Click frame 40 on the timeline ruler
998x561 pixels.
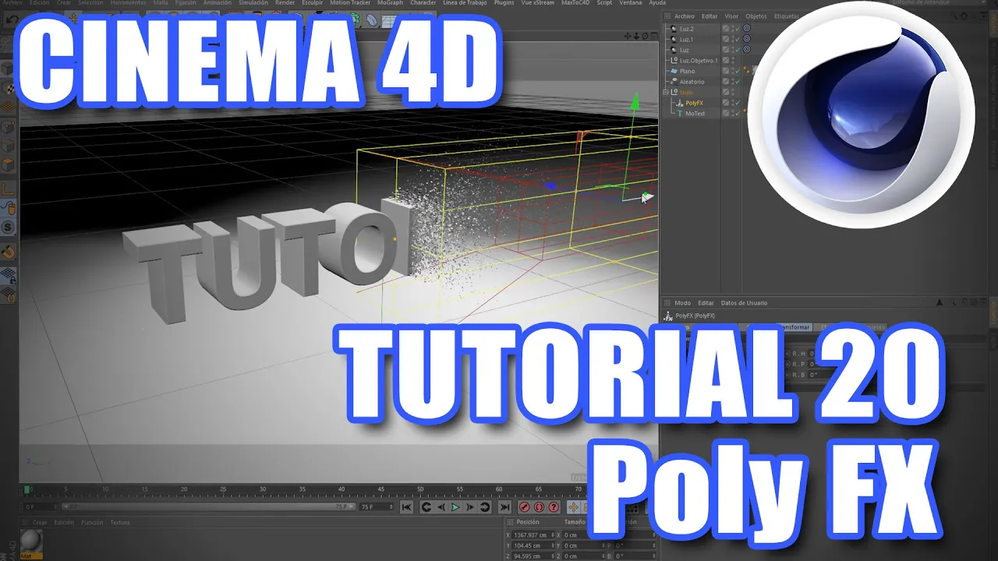click(x=341, y=490)
